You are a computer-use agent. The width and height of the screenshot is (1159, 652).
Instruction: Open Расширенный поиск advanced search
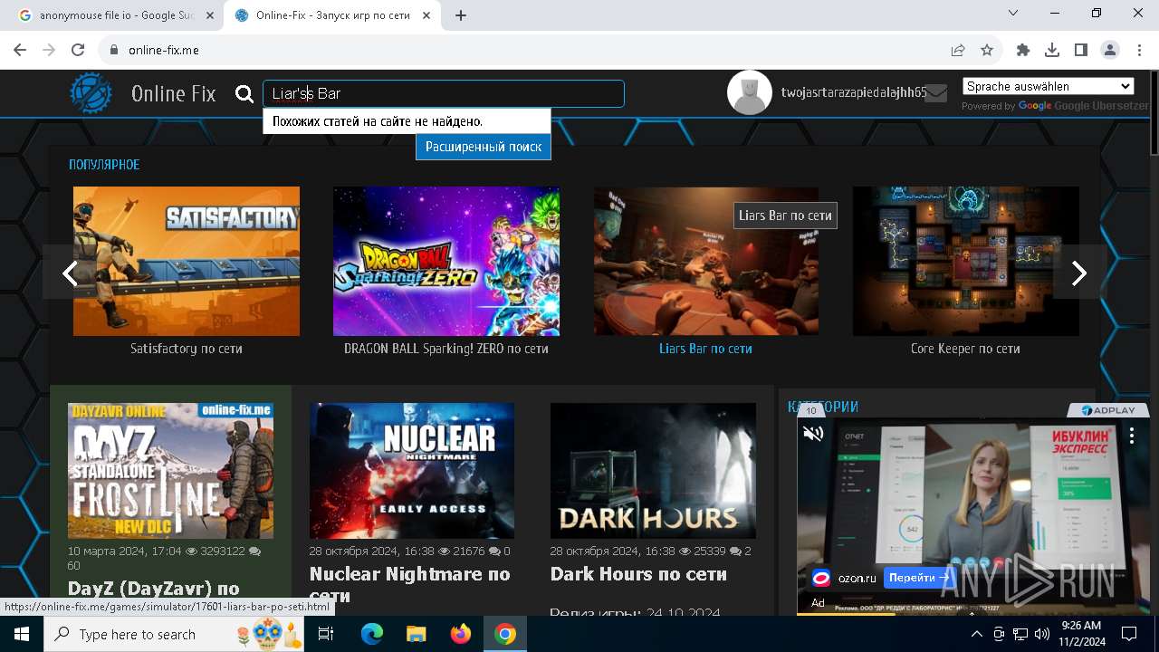pyautogui.click(x=484, y=147)
